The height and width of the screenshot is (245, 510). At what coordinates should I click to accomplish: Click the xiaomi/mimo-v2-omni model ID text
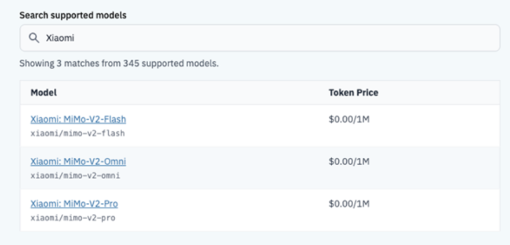coord(75,175)
